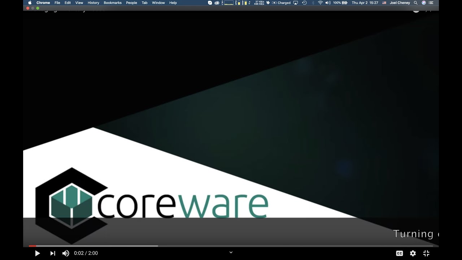The image size is (462, 260).
Task: Open Spotlight search magnifier
Action: (416, 3)
